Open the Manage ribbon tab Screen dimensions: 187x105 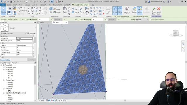point(27,5)
